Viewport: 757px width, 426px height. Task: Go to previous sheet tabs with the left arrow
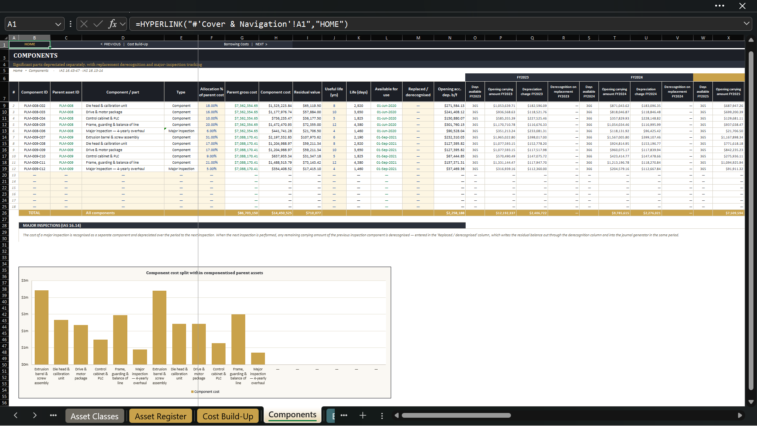click(16, 415)
